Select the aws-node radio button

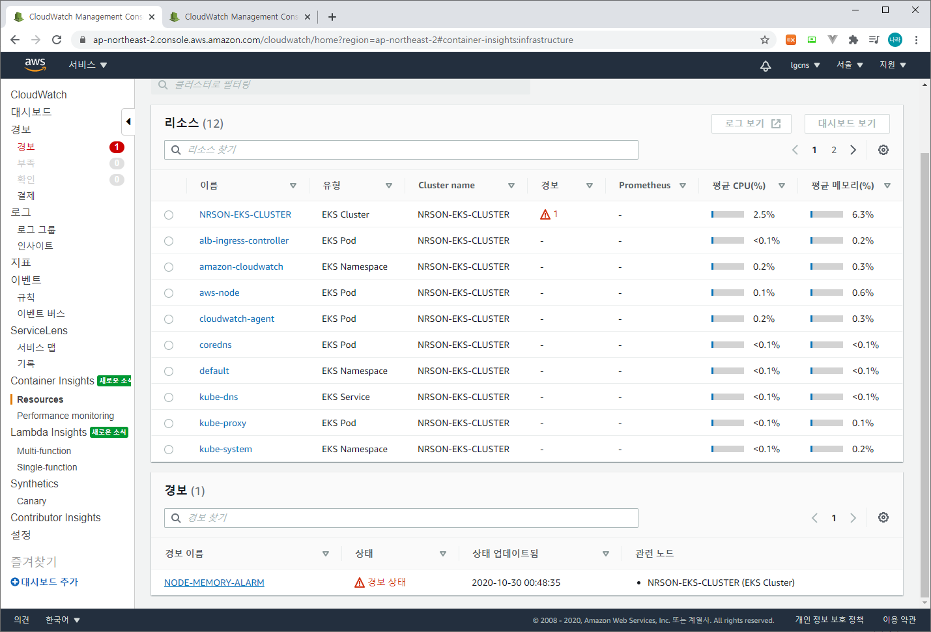(x=169, y=293)
